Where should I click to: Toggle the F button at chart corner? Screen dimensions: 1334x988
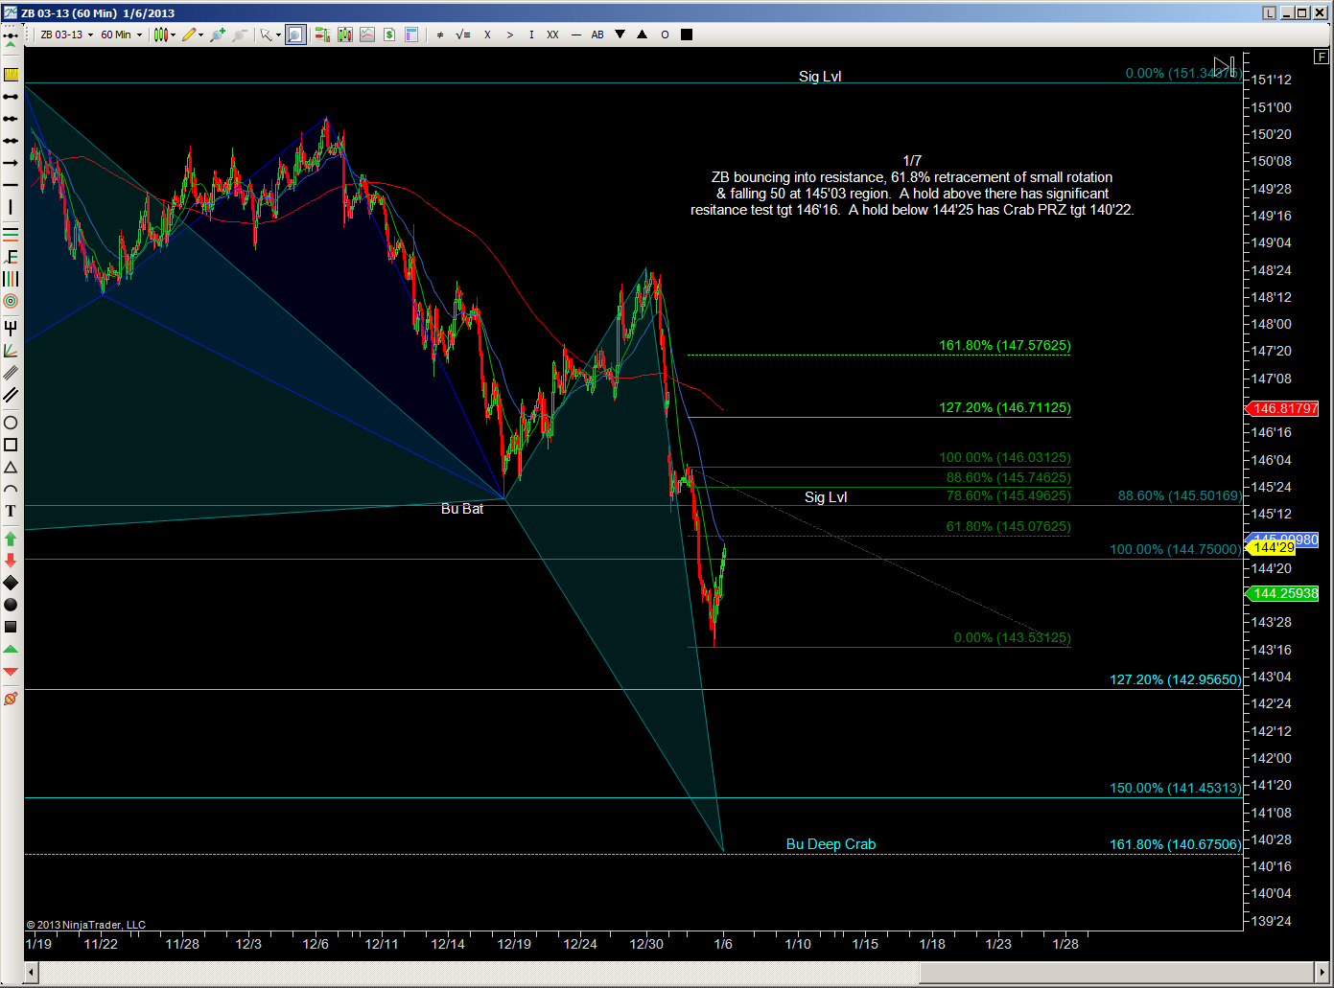click(1322, 57)
